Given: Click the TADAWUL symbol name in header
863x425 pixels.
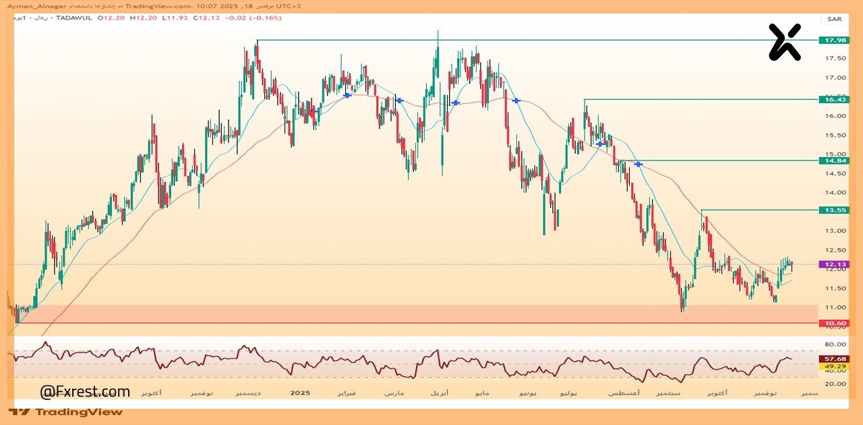Looking at the screenshot, I should point(79,18).
